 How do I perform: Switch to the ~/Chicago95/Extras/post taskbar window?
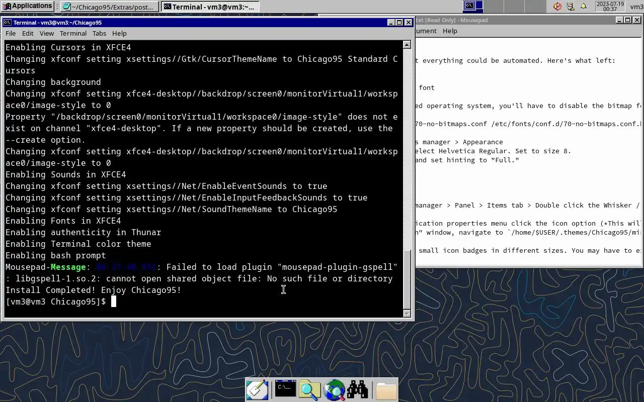(x=110, y=7)
